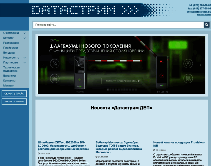Select the last slider pagination dot
The height and width of the screenshot is (166, 211).
coord(136,90)
